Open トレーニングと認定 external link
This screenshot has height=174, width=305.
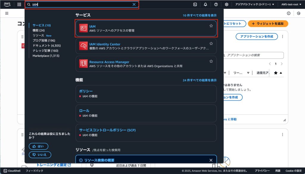point(54,165)
